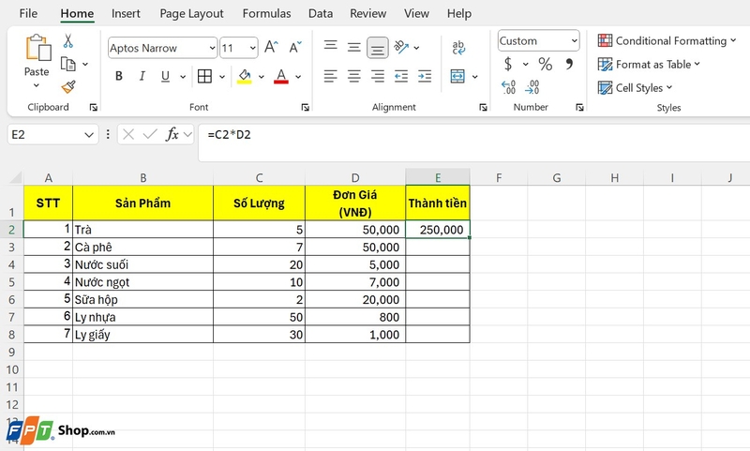
Task: Open Cell Styles gallery
Action: click(x=636, y=87)
